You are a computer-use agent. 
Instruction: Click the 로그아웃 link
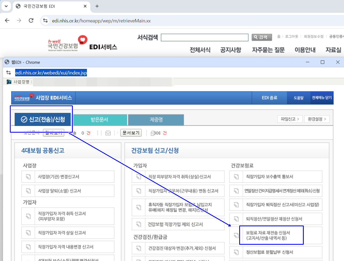pyautogui.click(x=291, y=37)
